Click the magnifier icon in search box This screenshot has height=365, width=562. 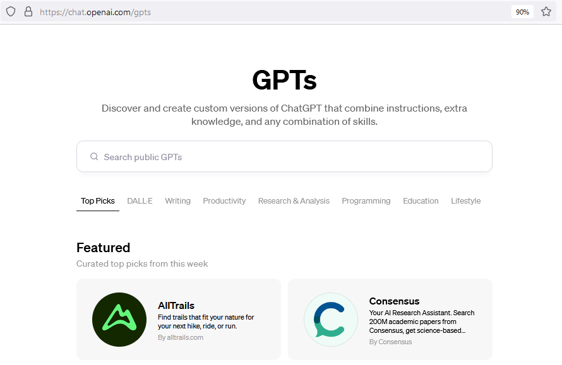point(94,157)
